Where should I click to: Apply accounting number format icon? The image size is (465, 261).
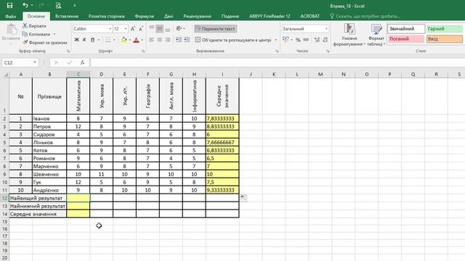(286, 40)
